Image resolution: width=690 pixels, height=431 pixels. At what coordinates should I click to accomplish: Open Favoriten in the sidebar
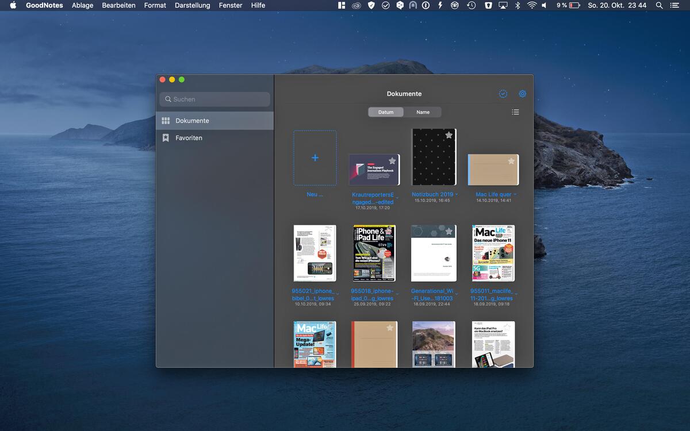[190, 137]
